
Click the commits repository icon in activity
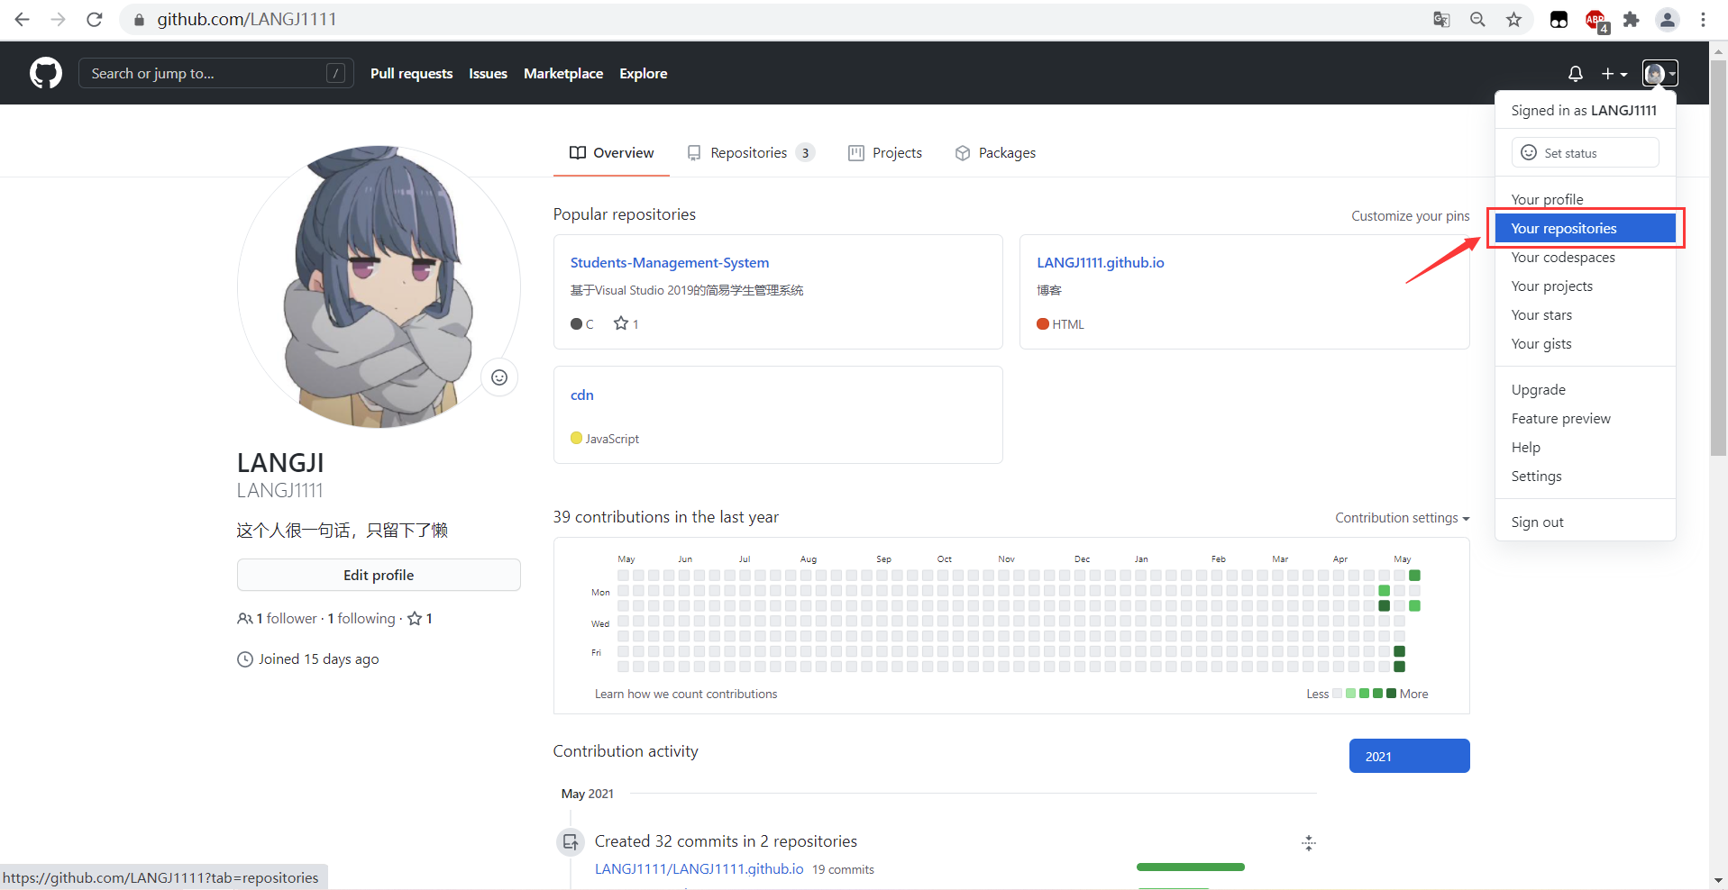[x=570, y=842]
